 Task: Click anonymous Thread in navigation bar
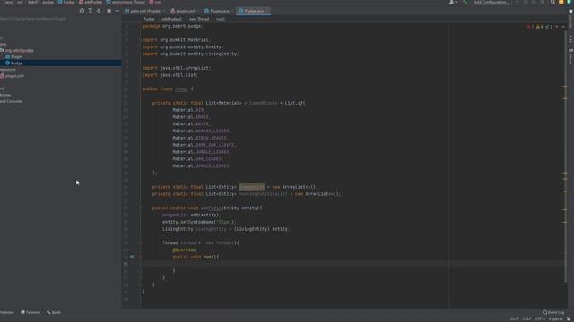coord(126,2)
